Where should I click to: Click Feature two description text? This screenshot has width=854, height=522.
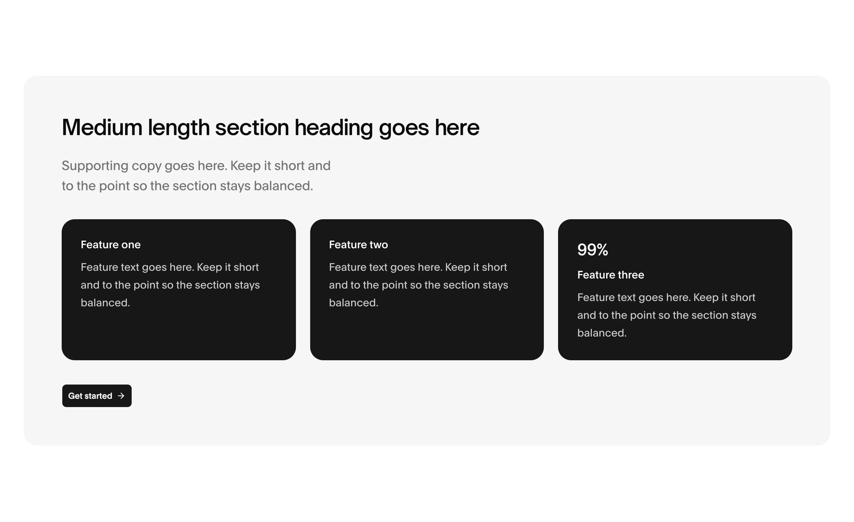(x=418, y=285)
